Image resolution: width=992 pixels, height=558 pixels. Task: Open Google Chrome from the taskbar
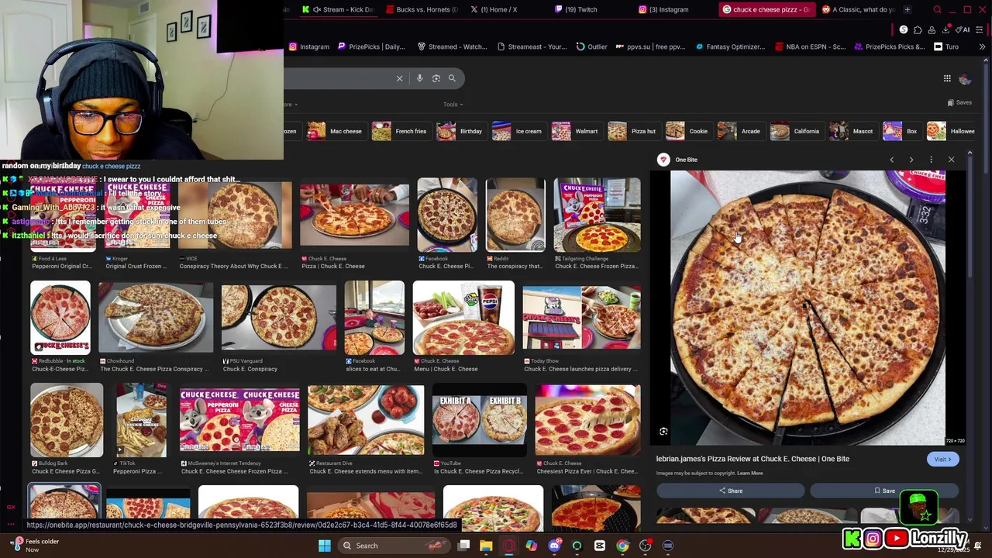click(x=622, y=546)
